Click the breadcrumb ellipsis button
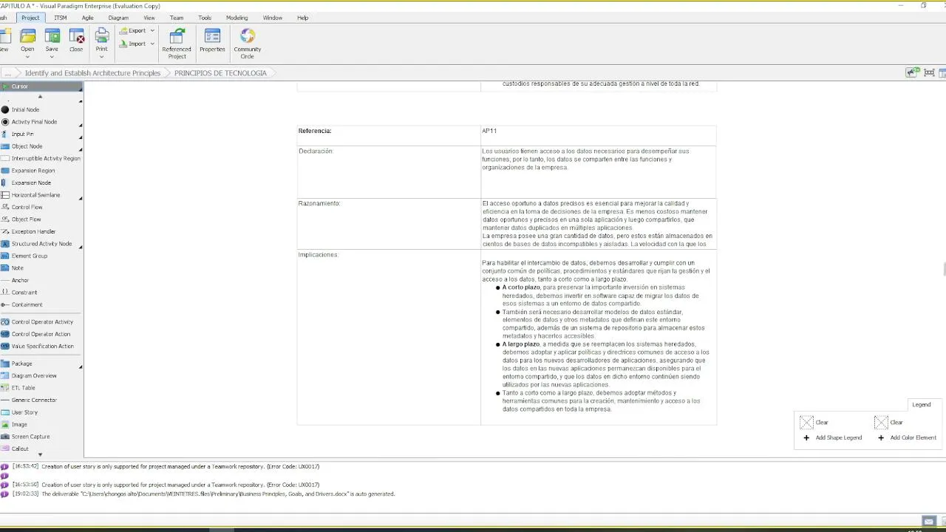The width and height of the screenshot is (946, 532). click(9, 73)
